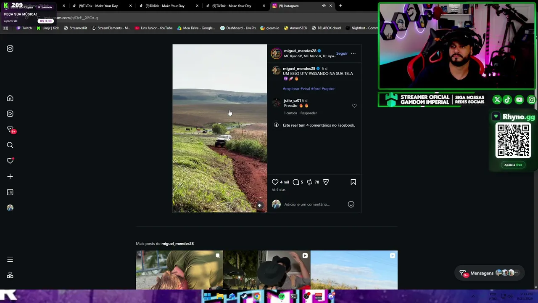Open Notifications heart in the sidebar

tap(10, 161)
